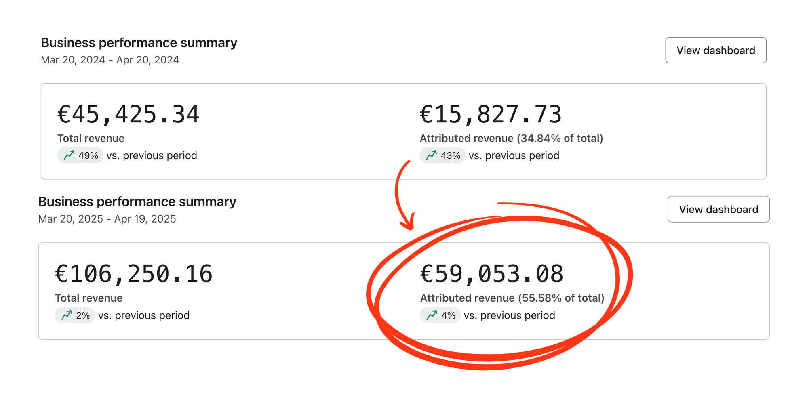
Task: Click the green trend arrow beside 2%
Action: (x=67, y=315)
